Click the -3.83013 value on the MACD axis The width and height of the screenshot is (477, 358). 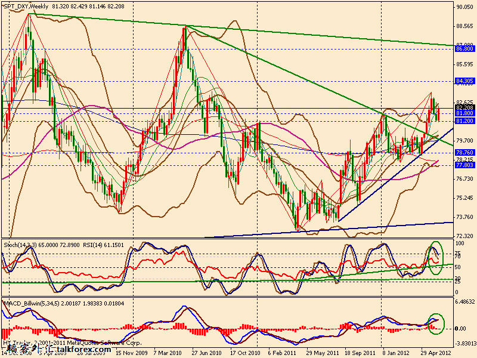pos(465,344)
